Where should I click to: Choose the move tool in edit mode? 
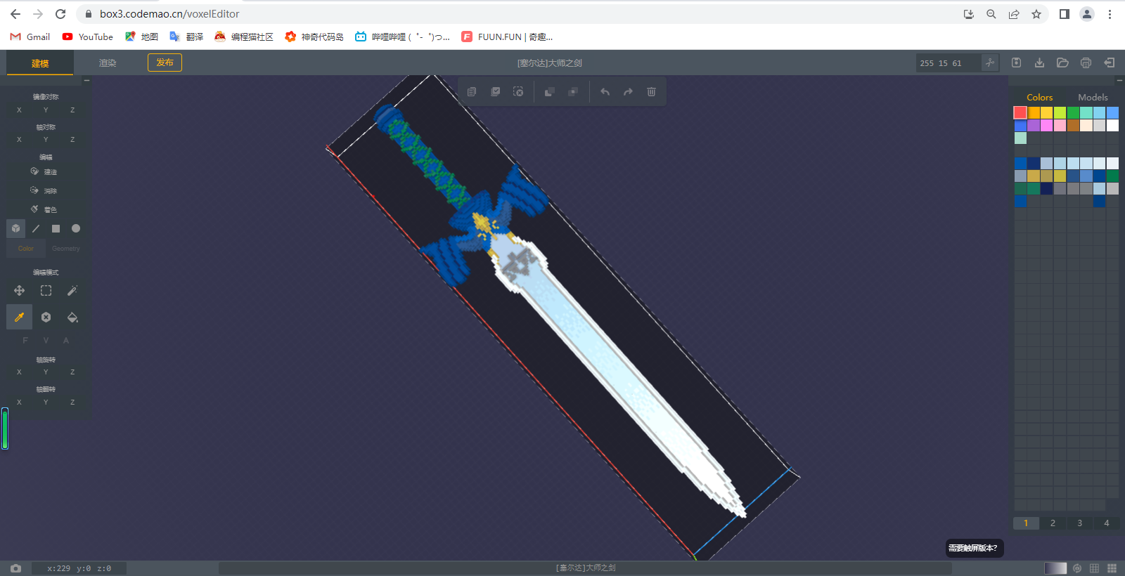coord(19,291)
